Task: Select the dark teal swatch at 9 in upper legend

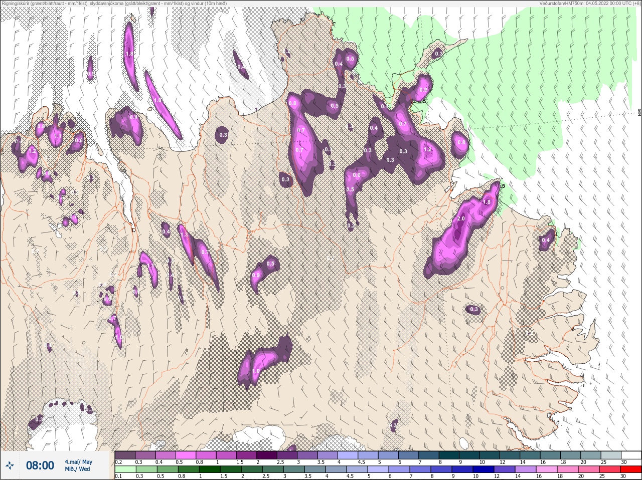Action: tap(469, 455)
